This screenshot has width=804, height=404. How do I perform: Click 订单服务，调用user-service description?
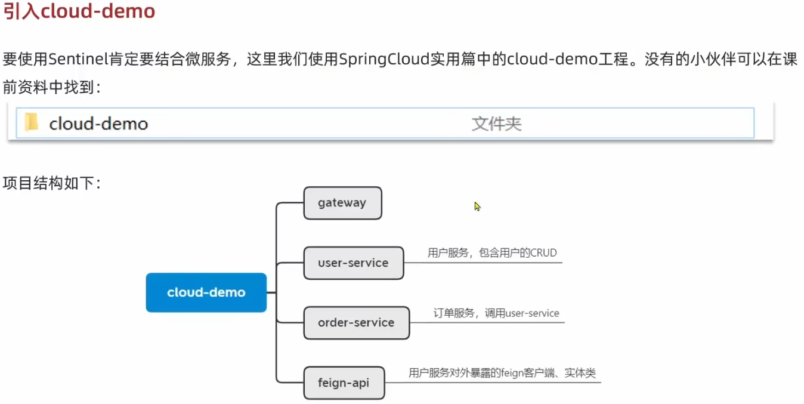coord(496,313)
